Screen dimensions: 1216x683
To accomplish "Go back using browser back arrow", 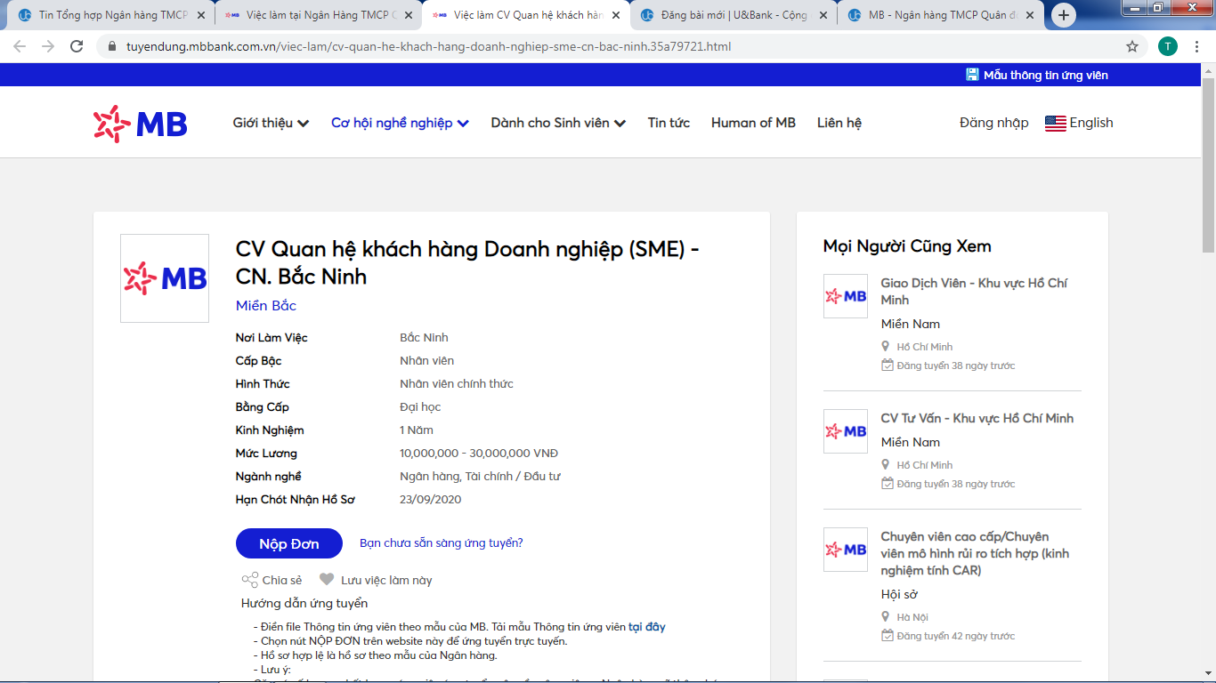I will [x=20, y=46].
